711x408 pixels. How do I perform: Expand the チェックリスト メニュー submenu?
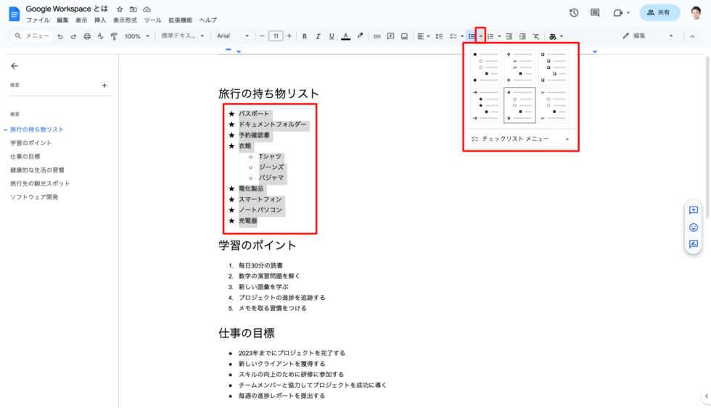pyautogui.click(x=519, y=138)
